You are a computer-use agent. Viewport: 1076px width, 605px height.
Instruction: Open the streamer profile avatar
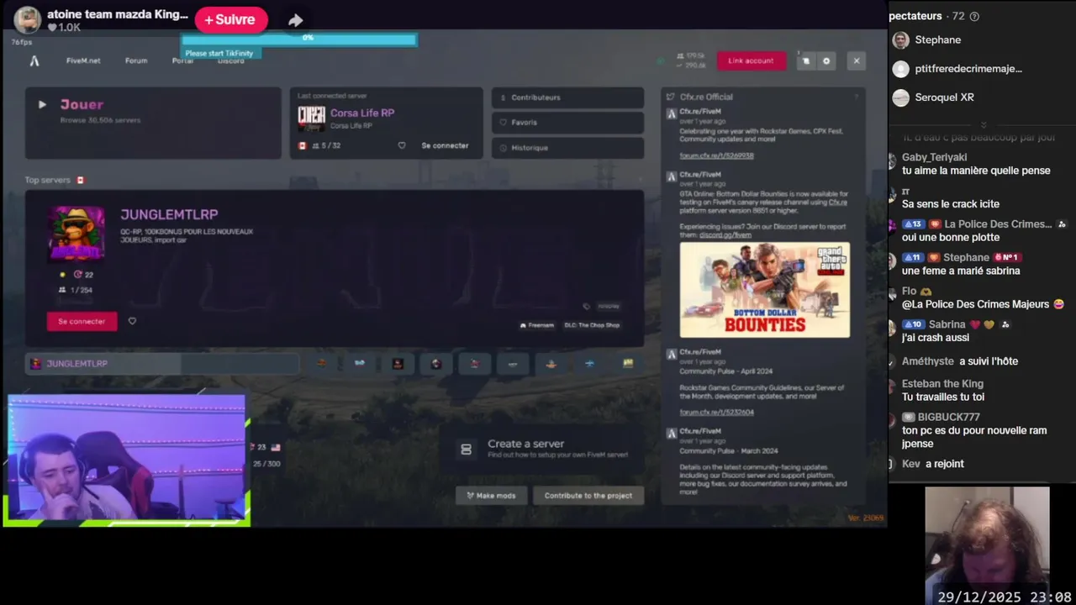tap(27, 20)
